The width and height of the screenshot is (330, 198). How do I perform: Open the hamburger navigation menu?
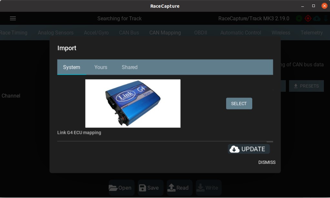[13, 18]
